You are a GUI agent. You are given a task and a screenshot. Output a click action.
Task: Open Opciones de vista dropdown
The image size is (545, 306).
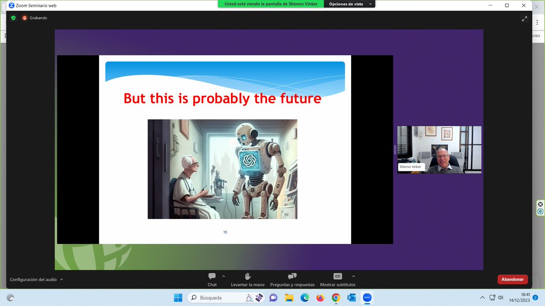pos(351,4)
